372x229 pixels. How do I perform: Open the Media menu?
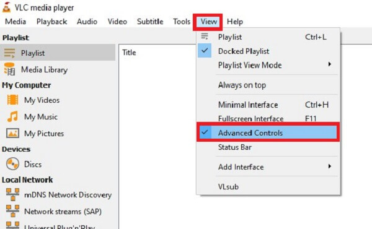tap(15, 22)
